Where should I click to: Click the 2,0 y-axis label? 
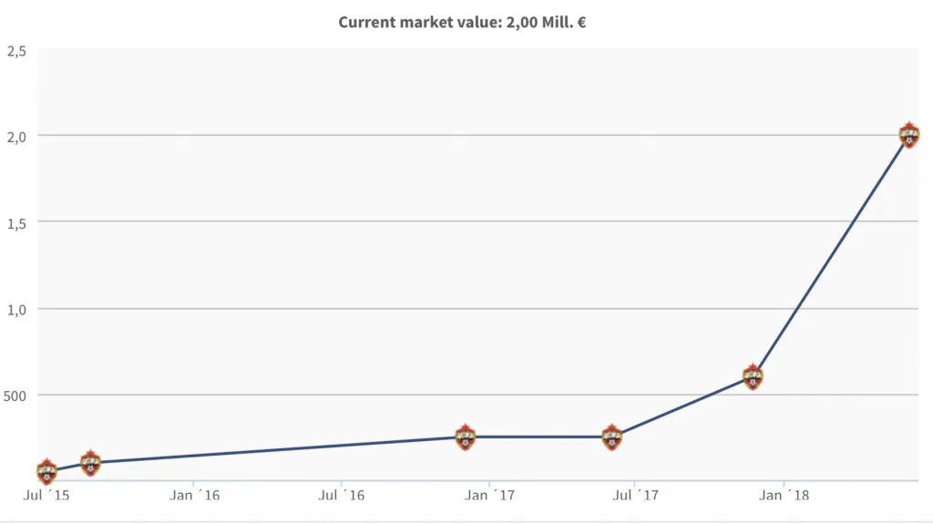point(15,136)
